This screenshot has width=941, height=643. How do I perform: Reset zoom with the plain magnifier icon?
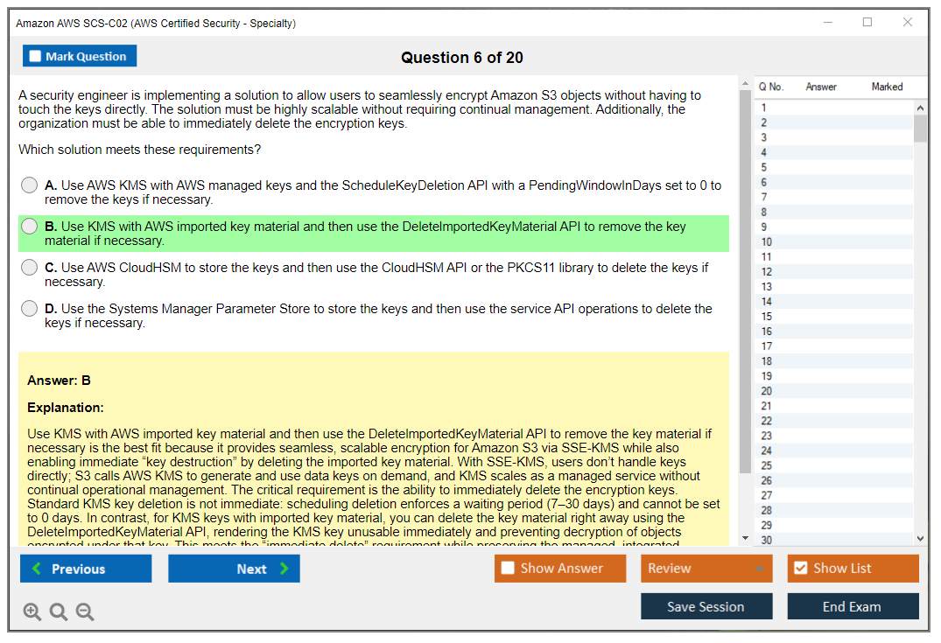tap(59, 612)
